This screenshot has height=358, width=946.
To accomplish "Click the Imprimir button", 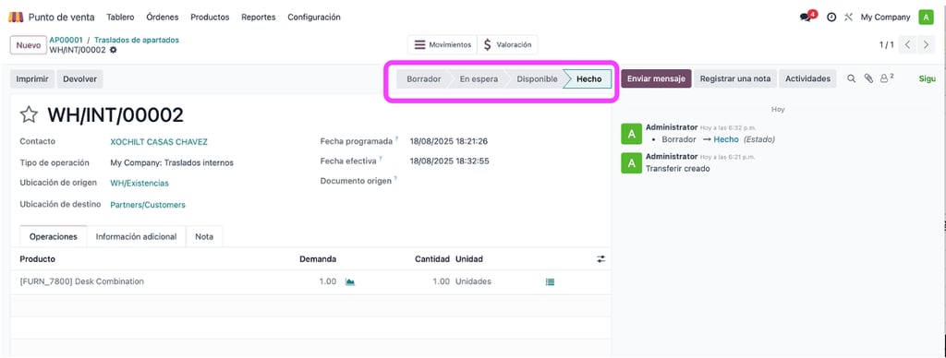I will click(x=32, y=79).
